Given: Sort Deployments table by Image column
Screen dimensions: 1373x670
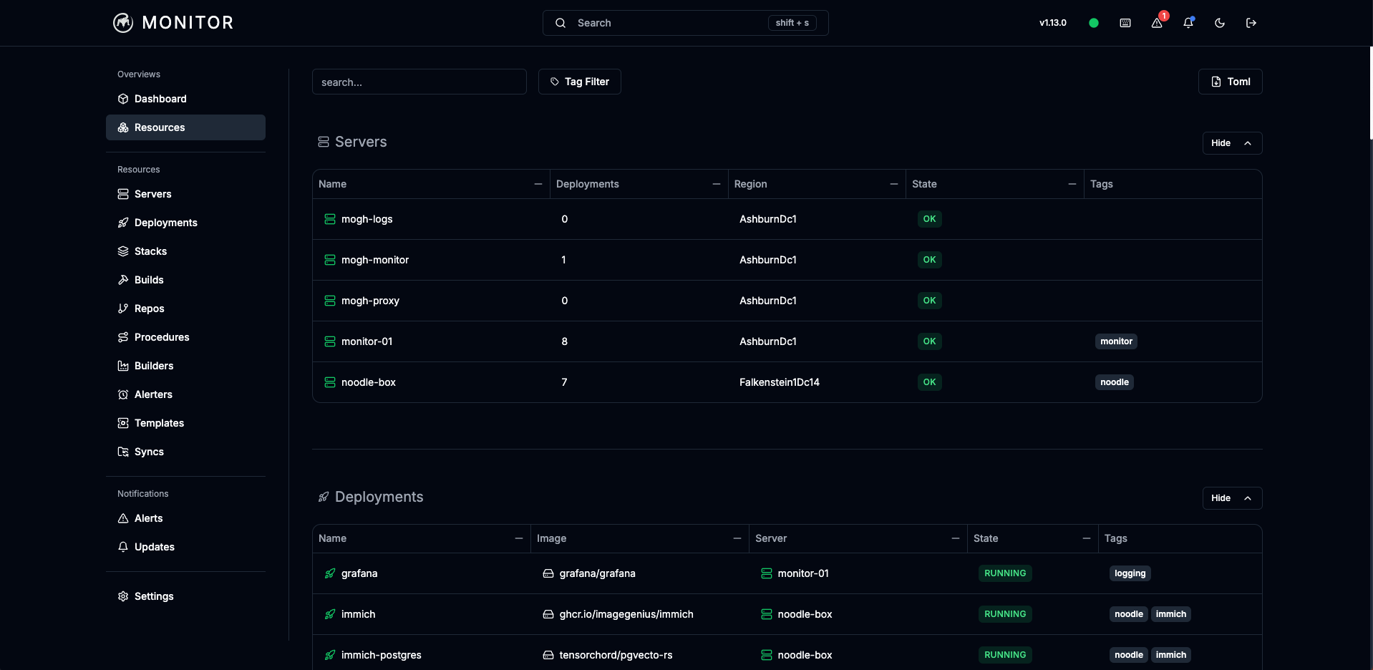Looking at the screenshot, I should click(639, 538).
